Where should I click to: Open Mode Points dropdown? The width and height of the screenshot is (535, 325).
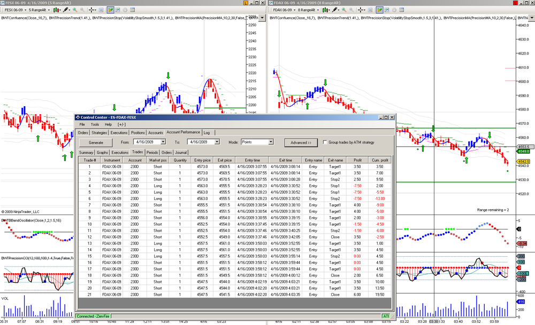(x=271, y=142)
